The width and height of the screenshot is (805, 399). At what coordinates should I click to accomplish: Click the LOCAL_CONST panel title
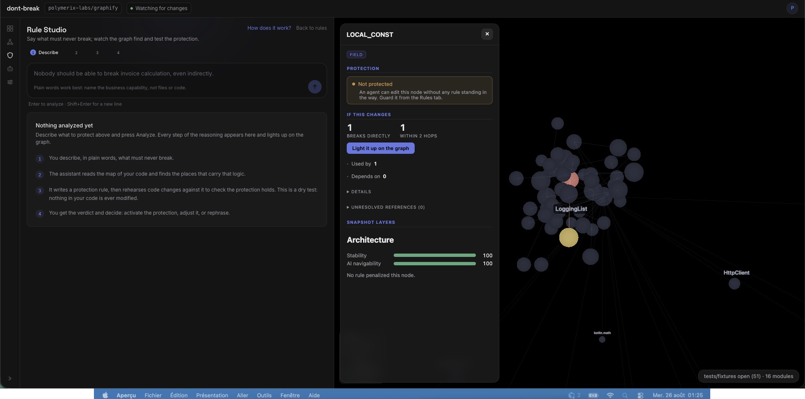click(x=370, y=35)
